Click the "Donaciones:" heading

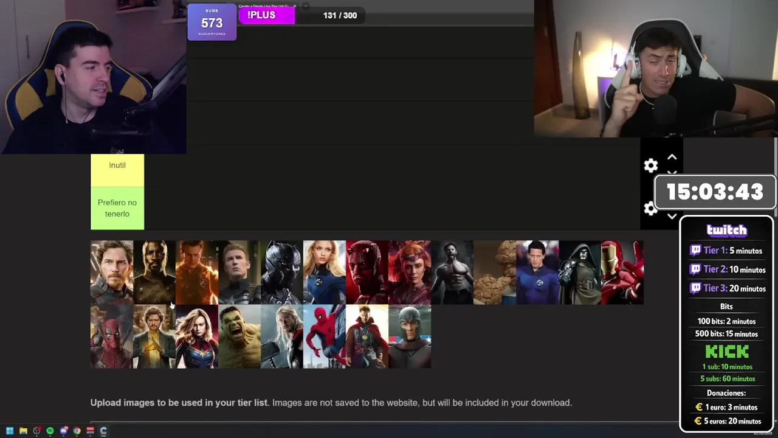click(x=726, y=394)
